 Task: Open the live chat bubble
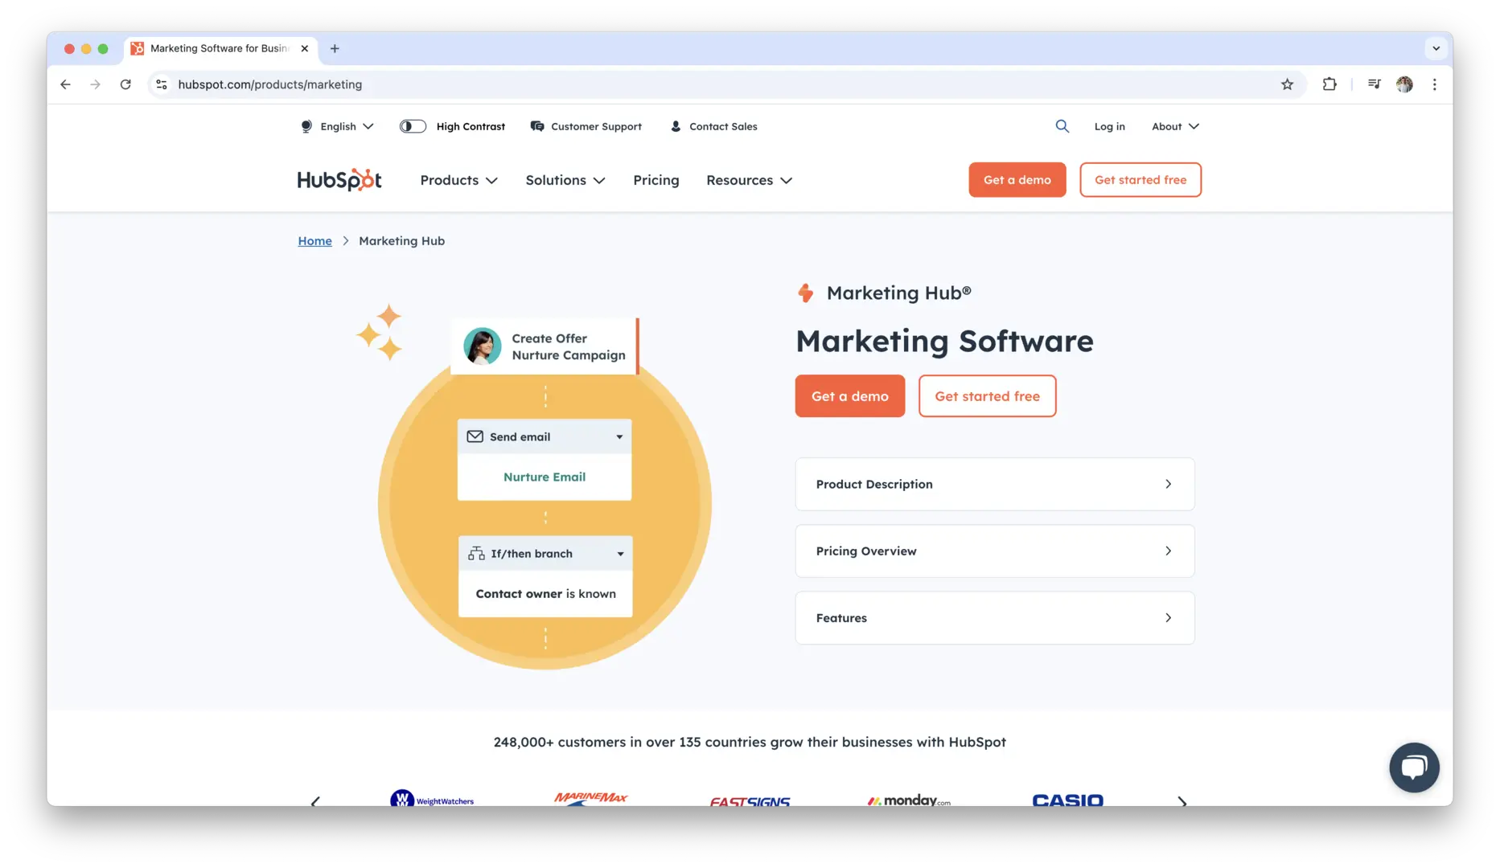point(1414,768)
